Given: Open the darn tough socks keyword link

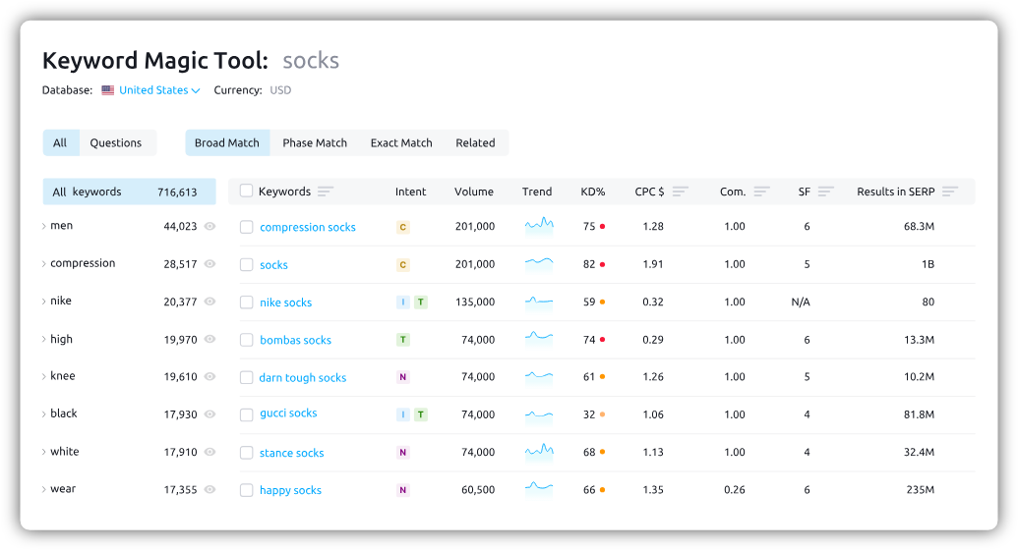Looking at the screenshot, I should coord(303,378).
